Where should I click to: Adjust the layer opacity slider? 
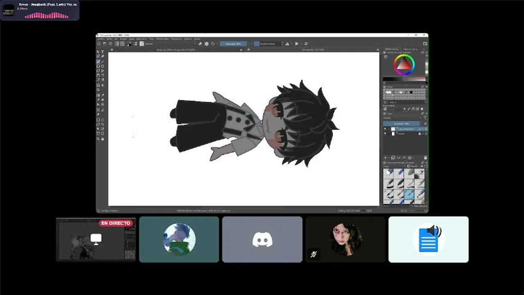click(401, 124)
